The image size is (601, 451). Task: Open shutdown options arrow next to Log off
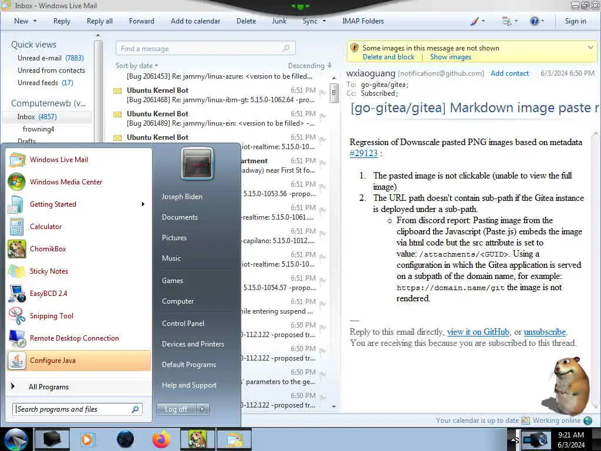[x=202, y=409]
